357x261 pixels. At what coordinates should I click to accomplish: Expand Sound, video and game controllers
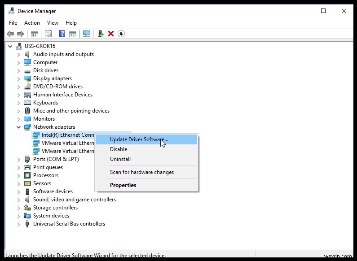[19, 200]
